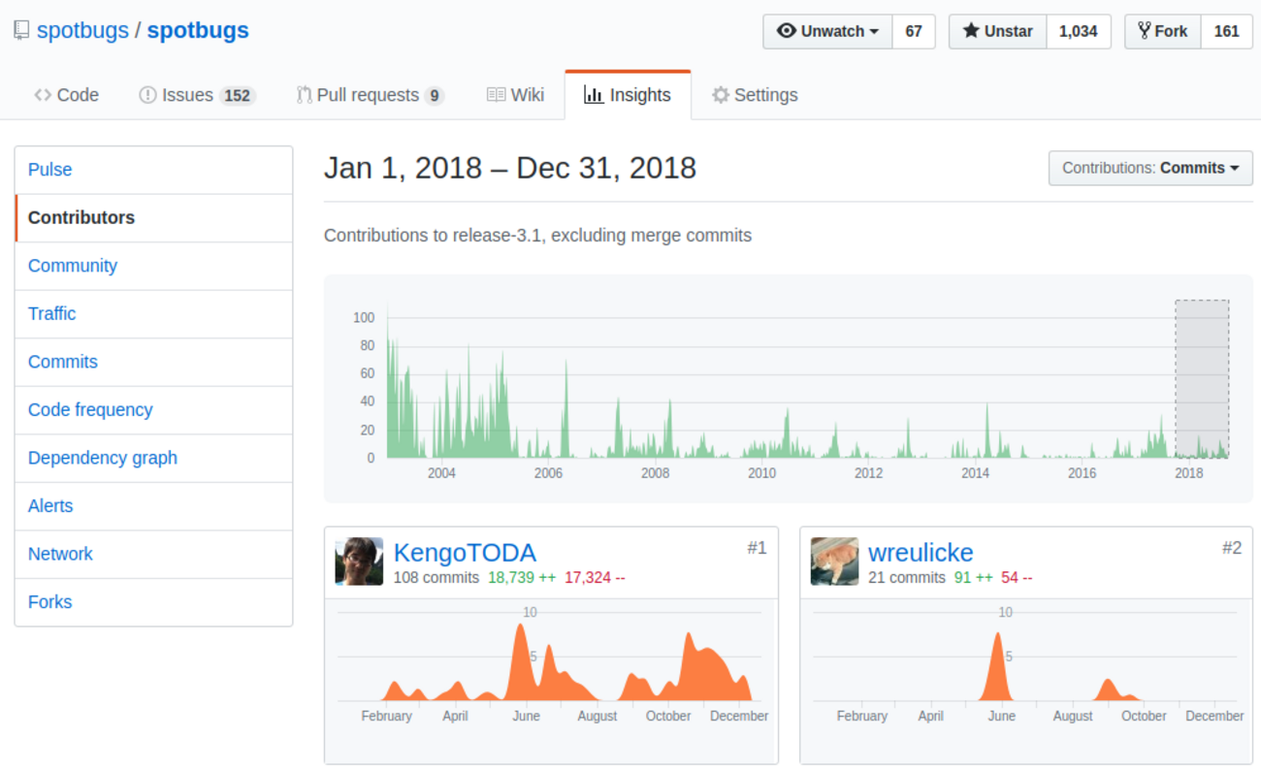Open the KengoTODA profile link
This screenshot has width=1261, height=770.
[x=465, y=553]
